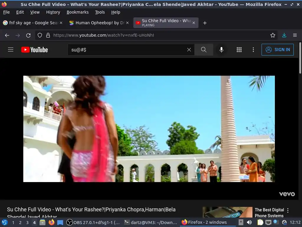The width and height of the screenshot is (302, 227).
Task: Go back one page in Firefox
Action: 7,35
